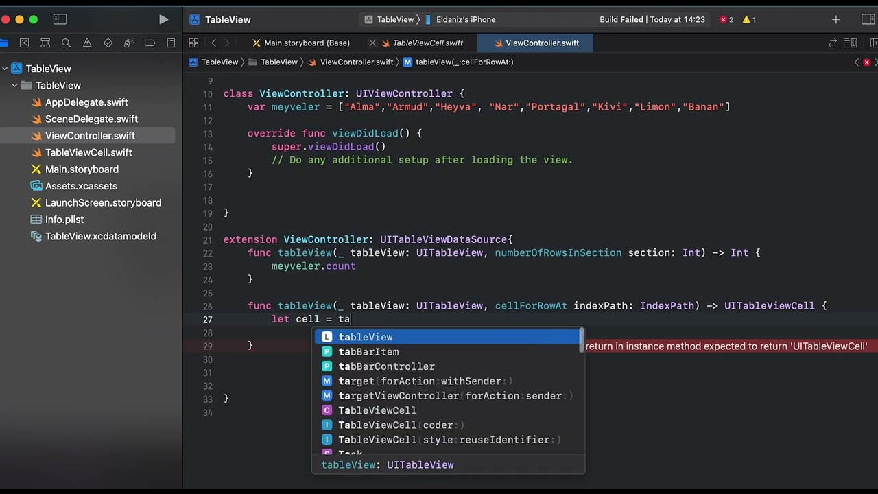Viewport: 878px width, 494px height.
Task: Open the source control navigator
Action: coord(25,43)
